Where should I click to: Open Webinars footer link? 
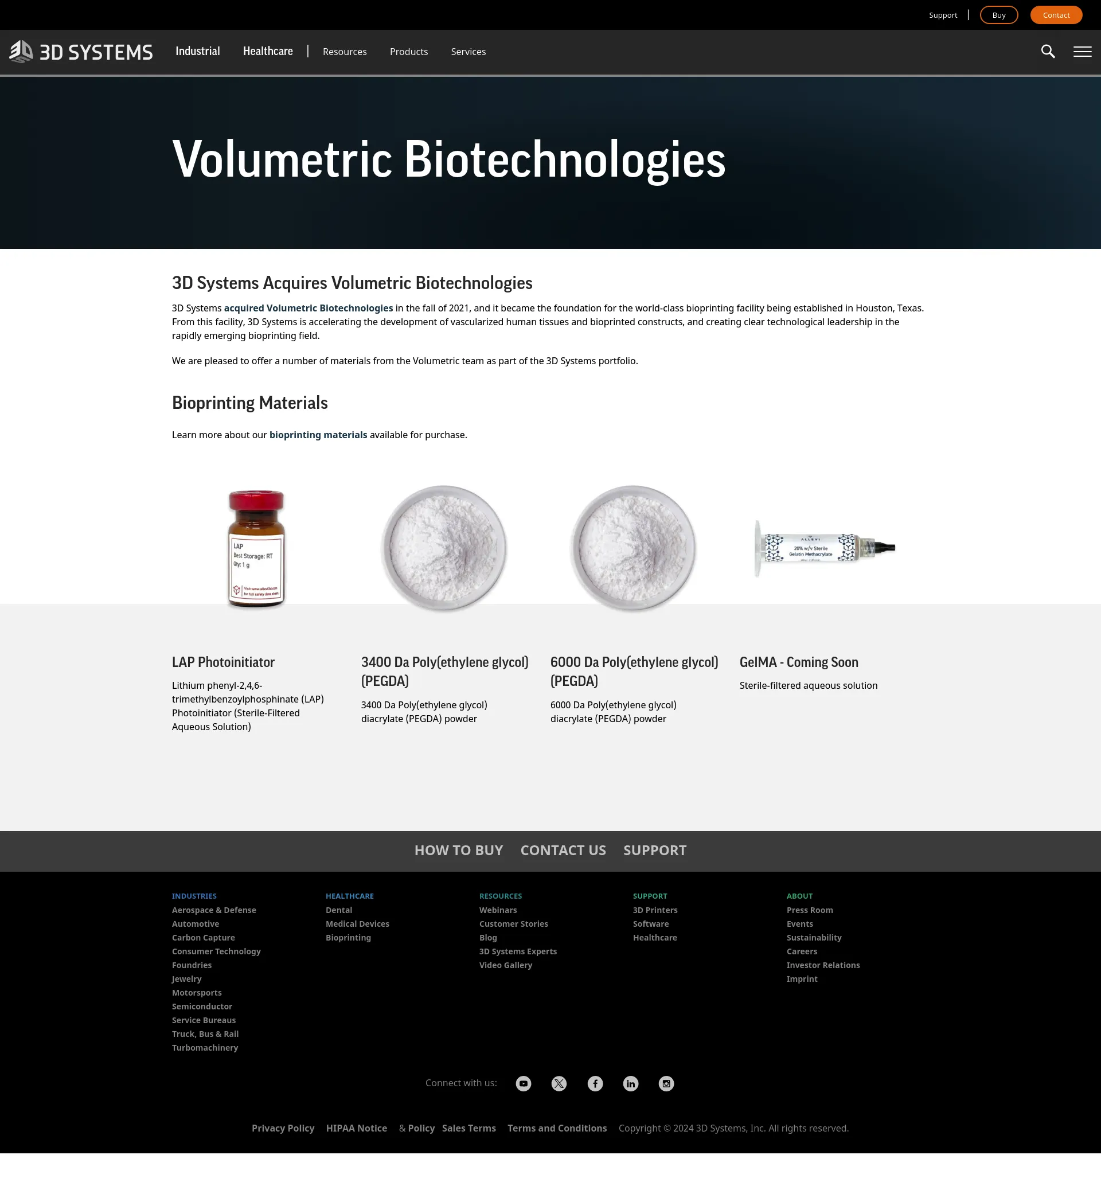(498, 910)
